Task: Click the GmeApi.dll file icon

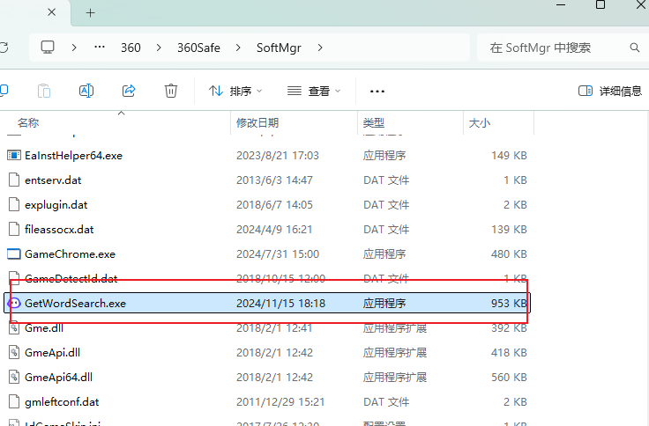Action: point(14,352)
